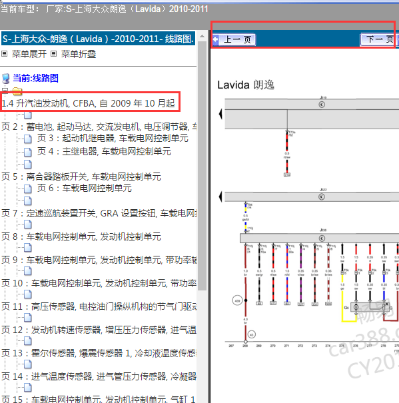Select 1.4 升汽油发动机, CFBA entry
This screenshot has width=399, height=403.
[x=88, y=103]
